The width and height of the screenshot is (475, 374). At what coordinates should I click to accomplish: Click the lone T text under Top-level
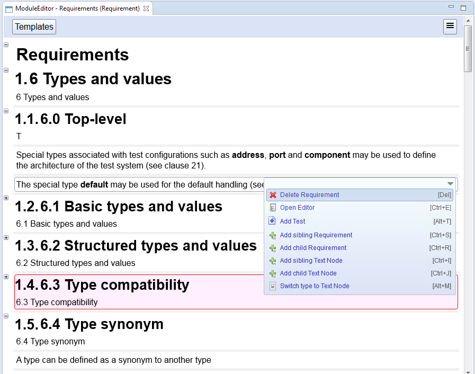[x=19, y=136]
